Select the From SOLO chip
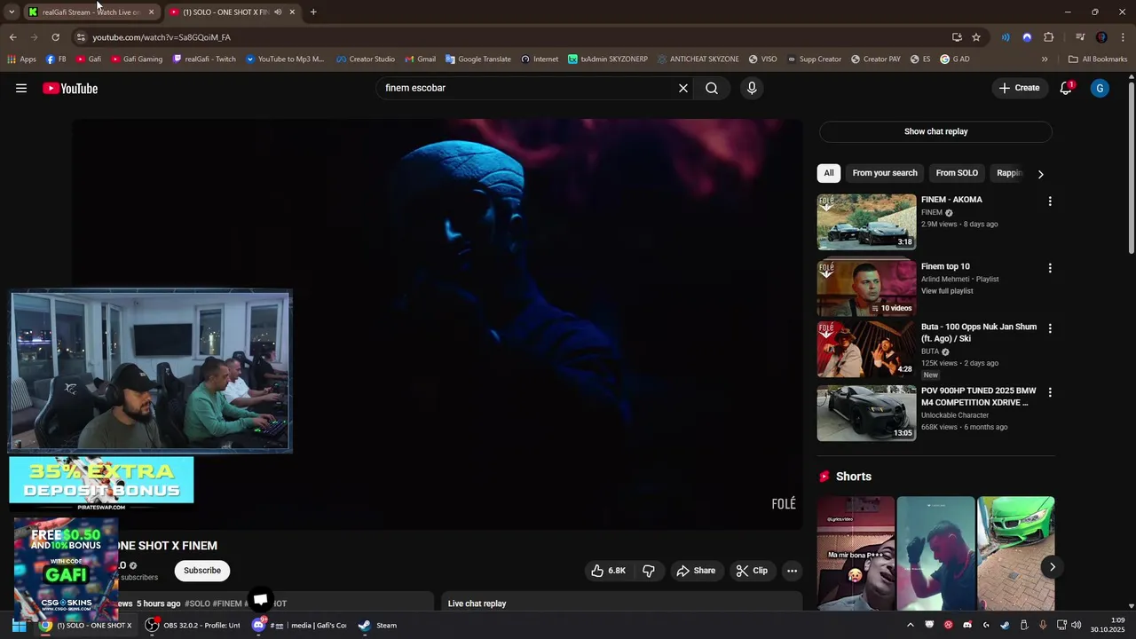 coord(957,173)
